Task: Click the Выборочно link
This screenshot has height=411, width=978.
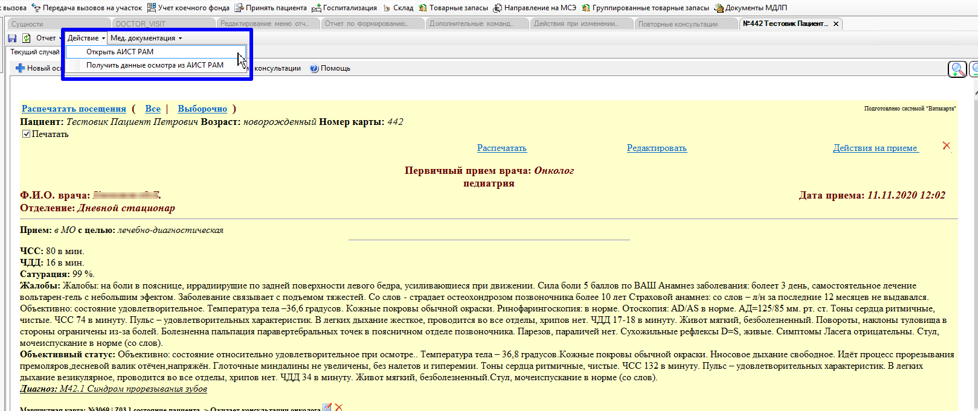Action: tap(202, 109)
